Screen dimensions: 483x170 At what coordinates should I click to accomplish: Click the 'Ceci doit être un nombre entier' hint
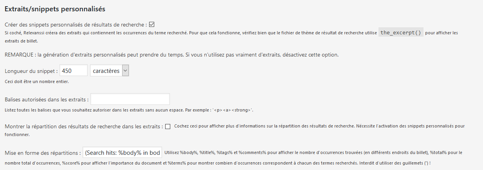point(37,82)
